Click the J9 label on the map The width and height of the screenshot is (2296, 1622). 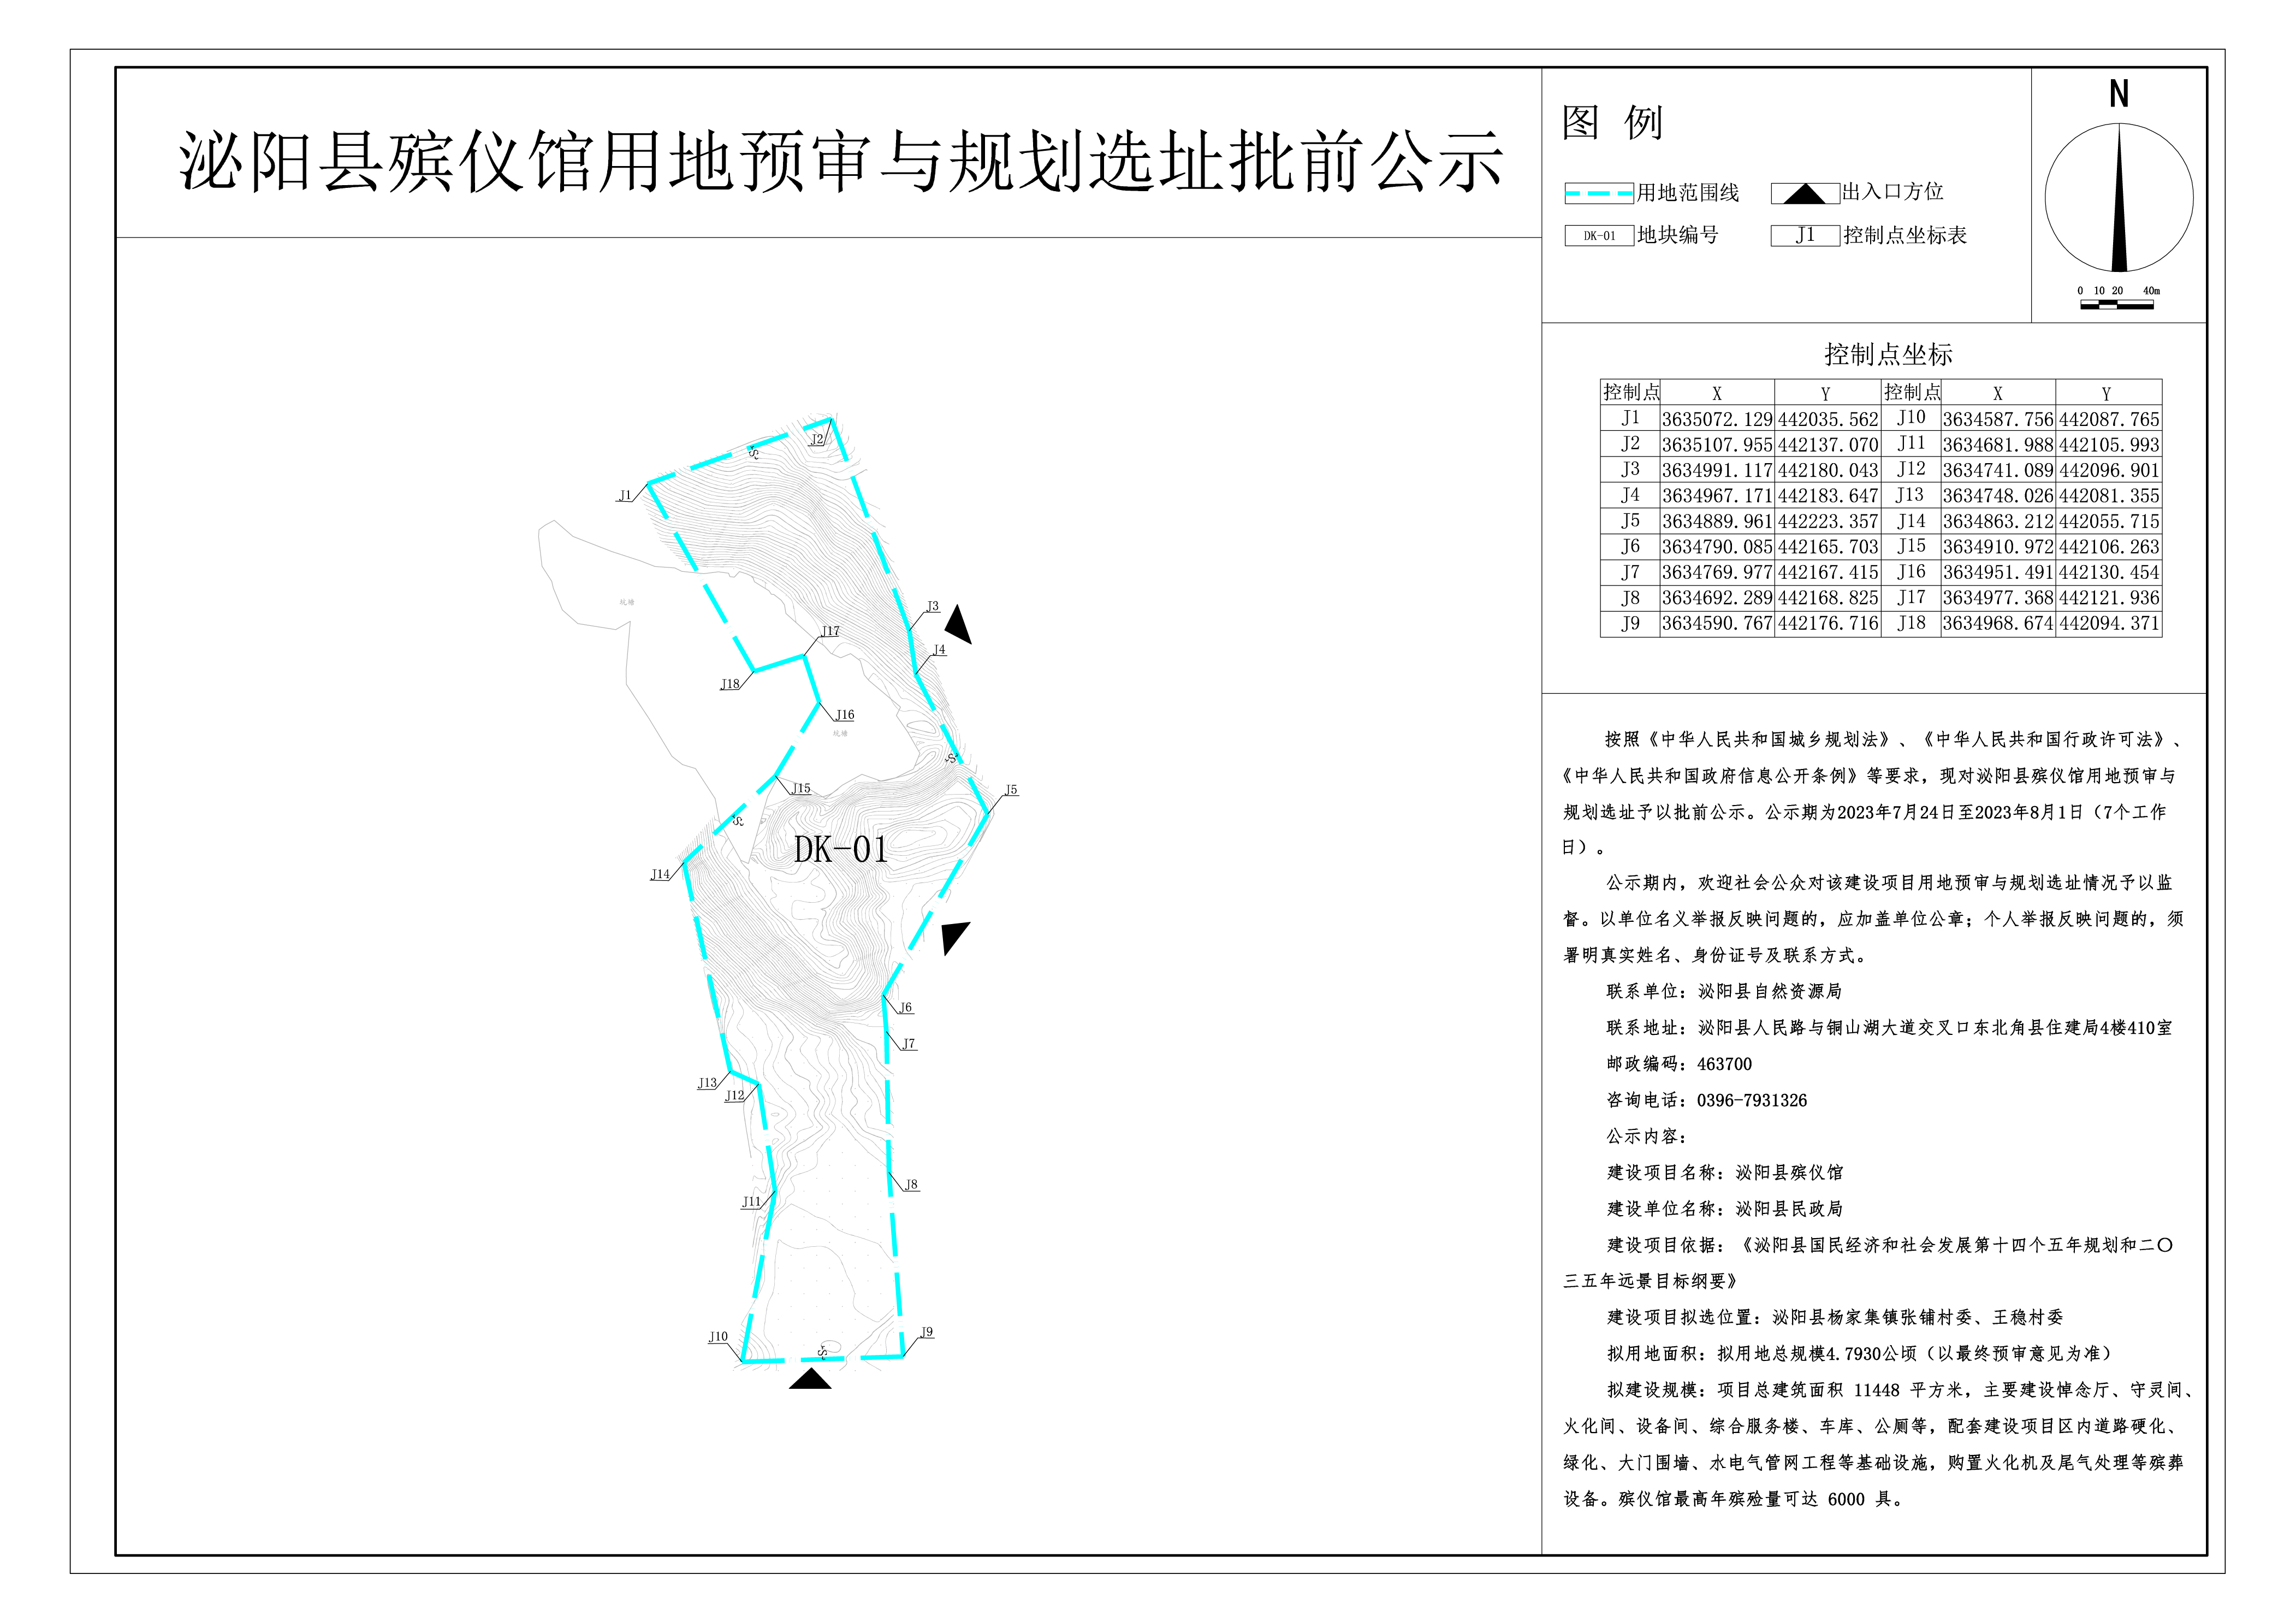coord(927,1332)
